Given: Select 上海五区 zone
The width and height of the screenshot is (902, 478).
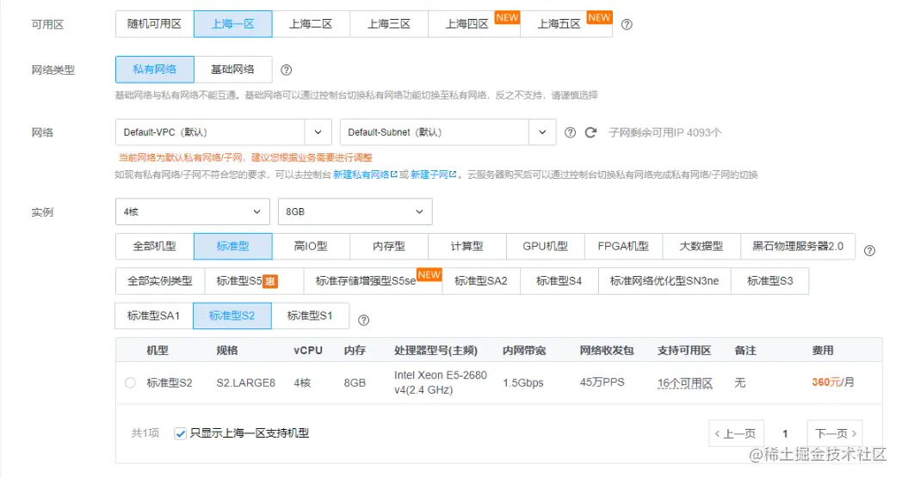Looking at the screenshot, I should click(566, 24).
